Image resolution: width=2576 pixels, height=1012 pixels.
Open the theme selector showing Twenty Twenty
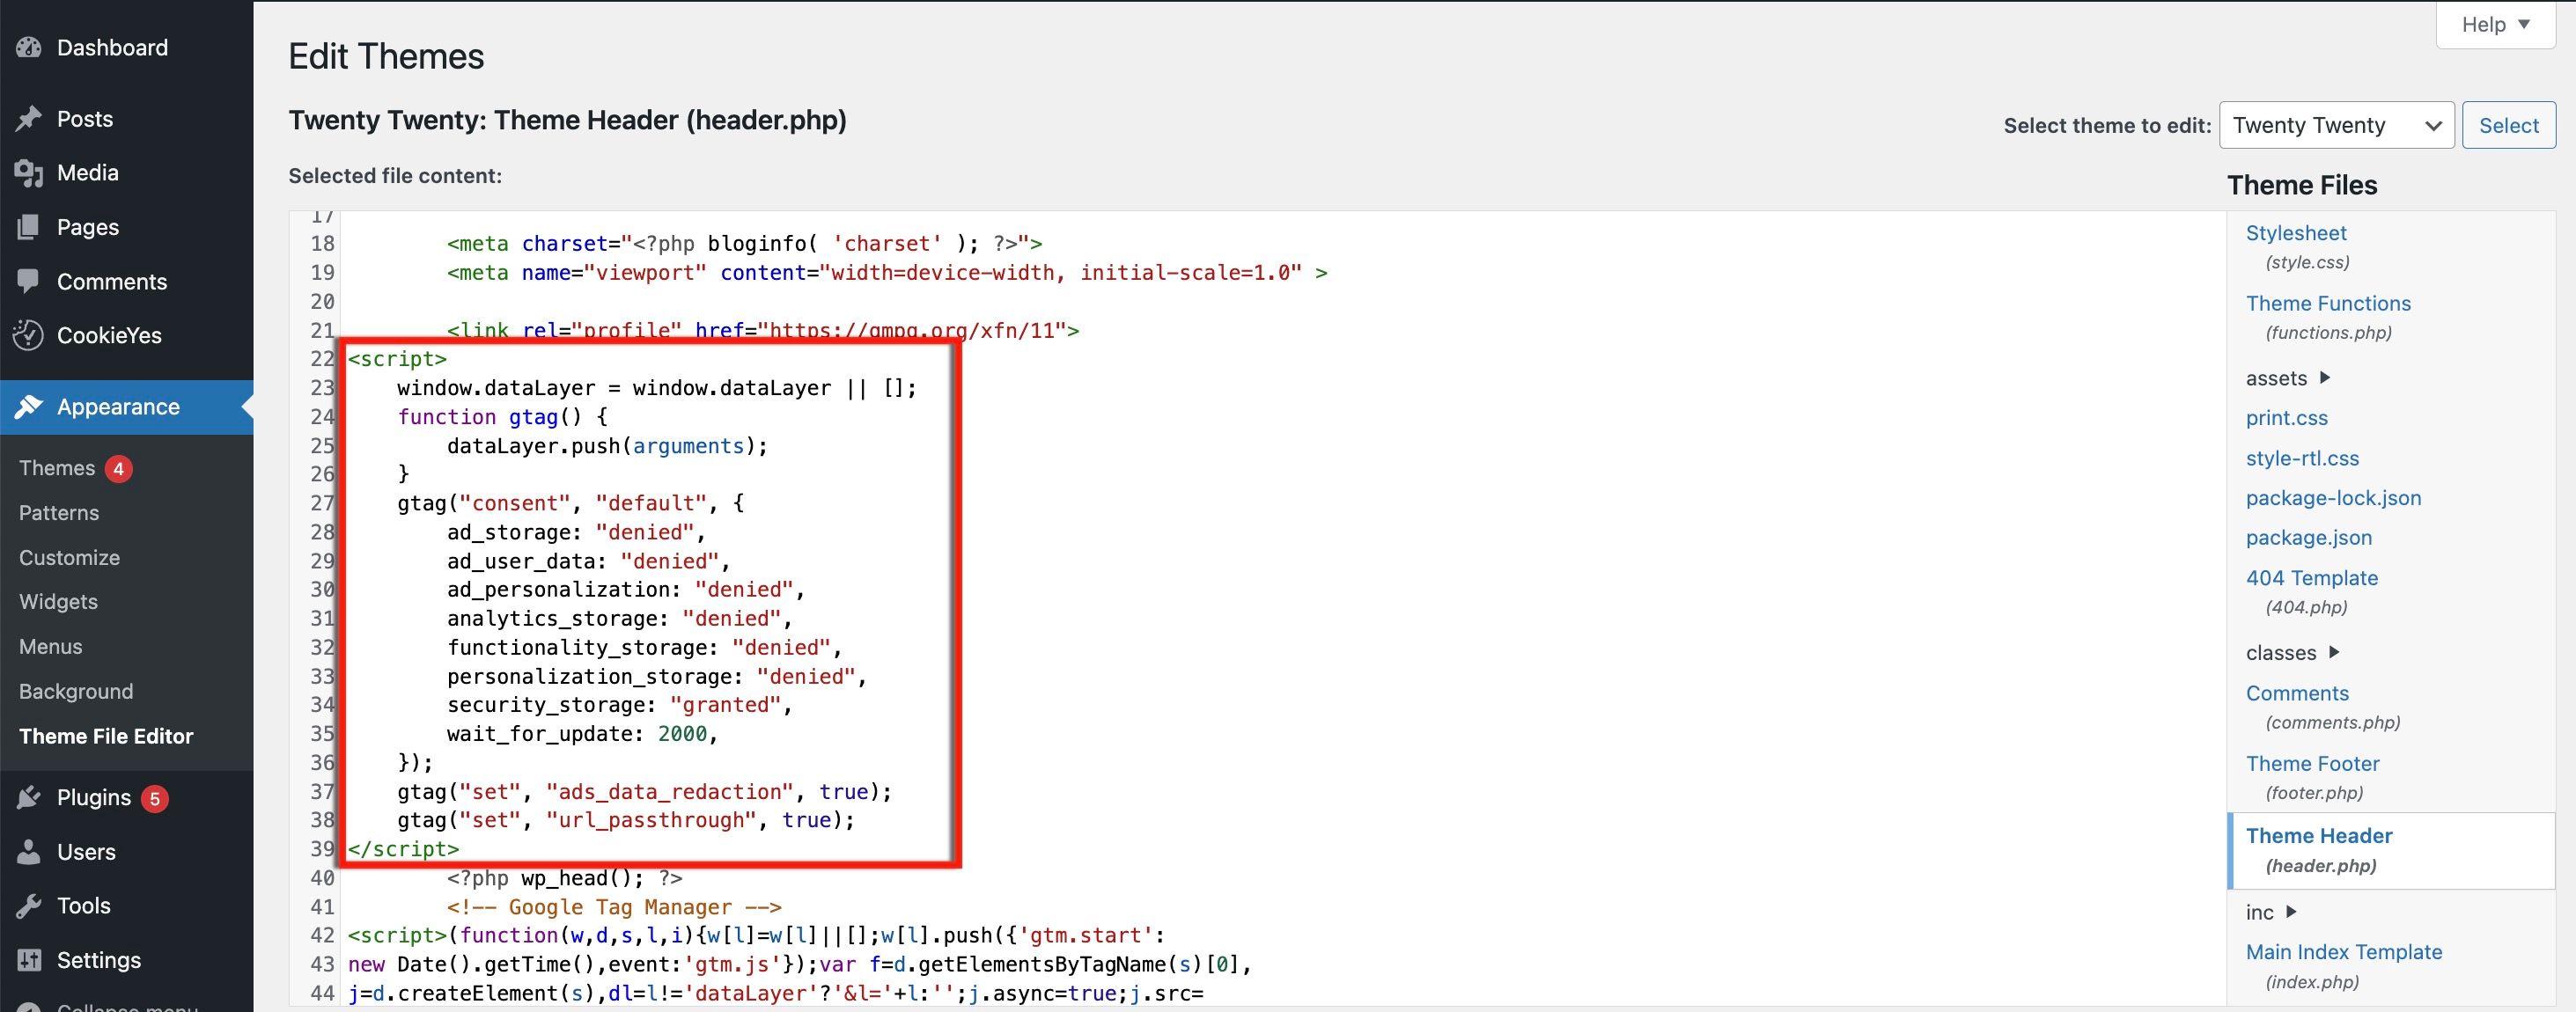coord(2336,125)
